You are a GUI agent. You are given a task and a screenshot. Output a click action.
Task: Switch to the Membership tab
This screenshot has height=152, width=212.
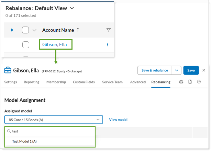pyautogui.click(x=56, y=82)
